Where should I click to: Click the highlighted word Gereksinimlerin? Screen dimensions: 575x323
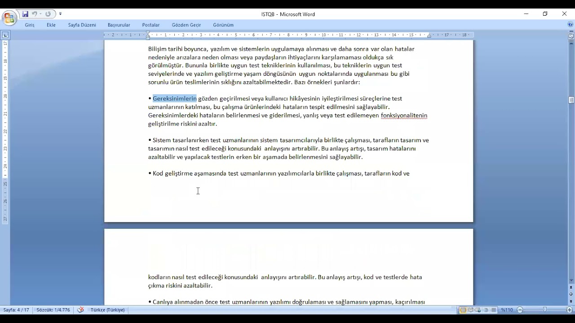coord(175,99)
